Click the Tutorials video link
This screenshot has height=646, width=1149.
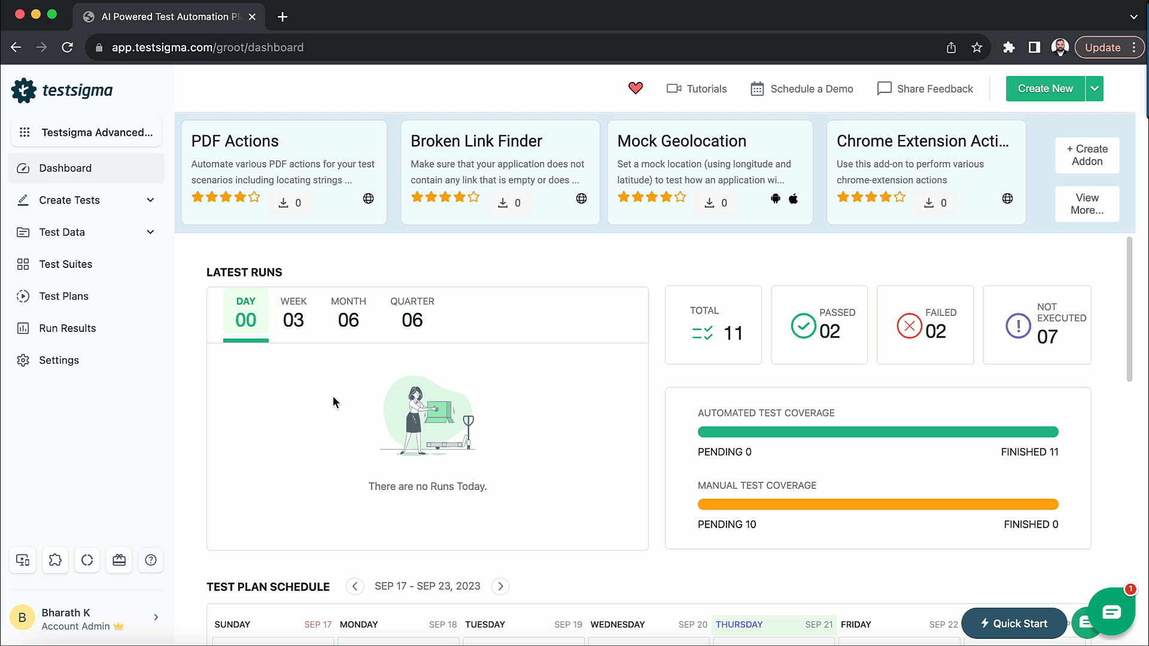tap(697, 89)
